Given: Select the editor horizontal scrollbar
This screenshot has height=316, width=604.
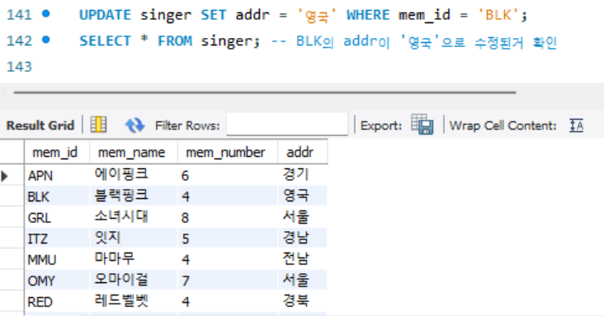Looking at the screenshot, I should coord(265,92).
